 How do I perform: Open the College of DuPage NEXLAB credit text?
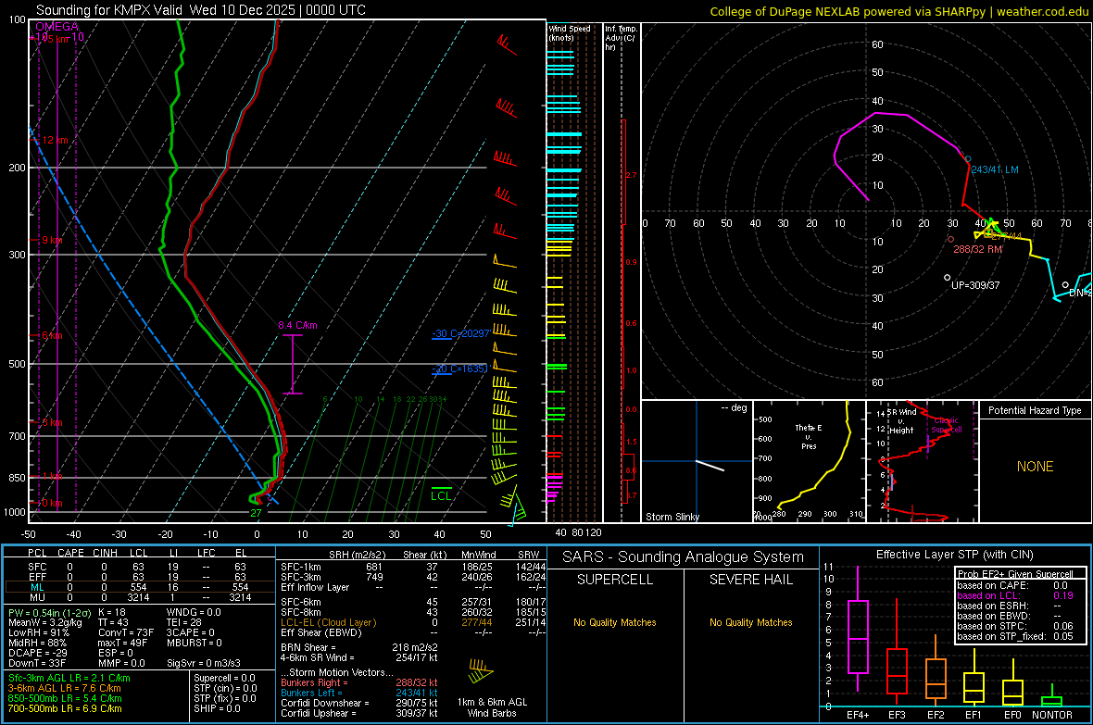click(898, 11)
